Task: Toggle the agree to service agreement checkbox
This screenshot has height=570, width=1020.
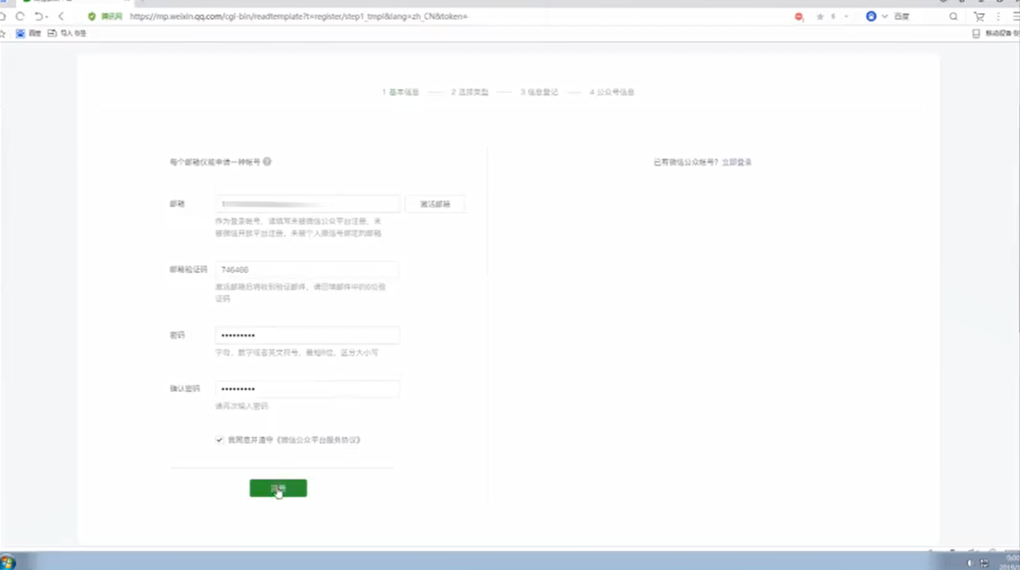Action: tap(219, 439)
